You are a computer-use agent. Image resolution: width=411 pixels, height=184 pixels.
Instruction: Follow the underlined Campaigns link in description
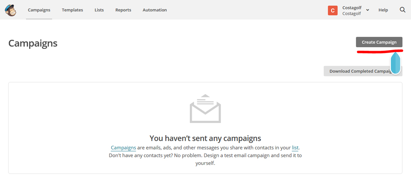(x=123, y=147)
